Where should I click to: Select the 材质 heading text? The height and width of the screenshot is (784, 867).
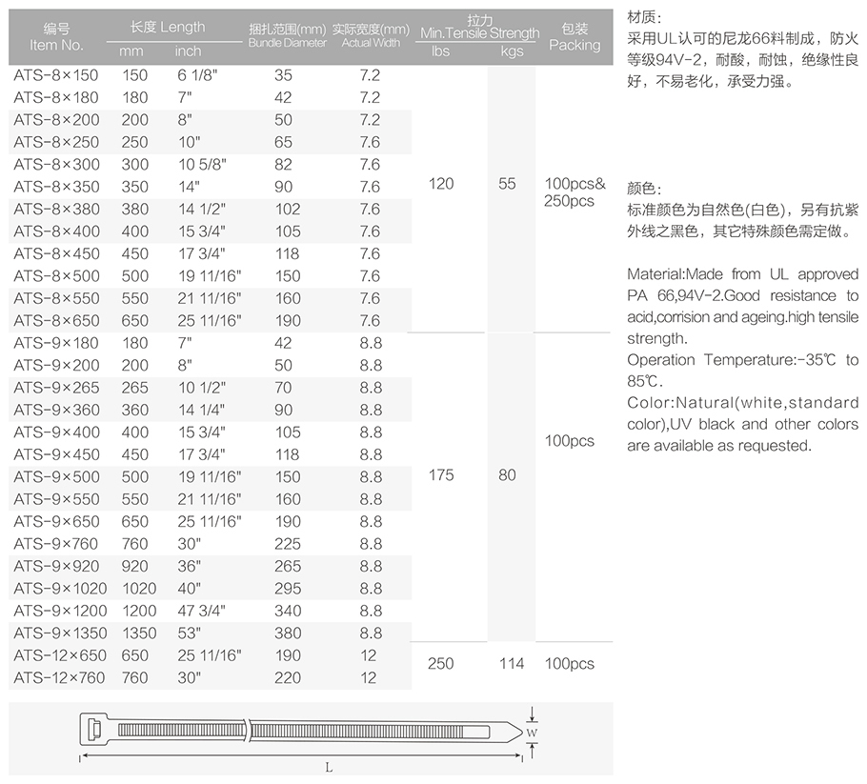tap(644, 18)
